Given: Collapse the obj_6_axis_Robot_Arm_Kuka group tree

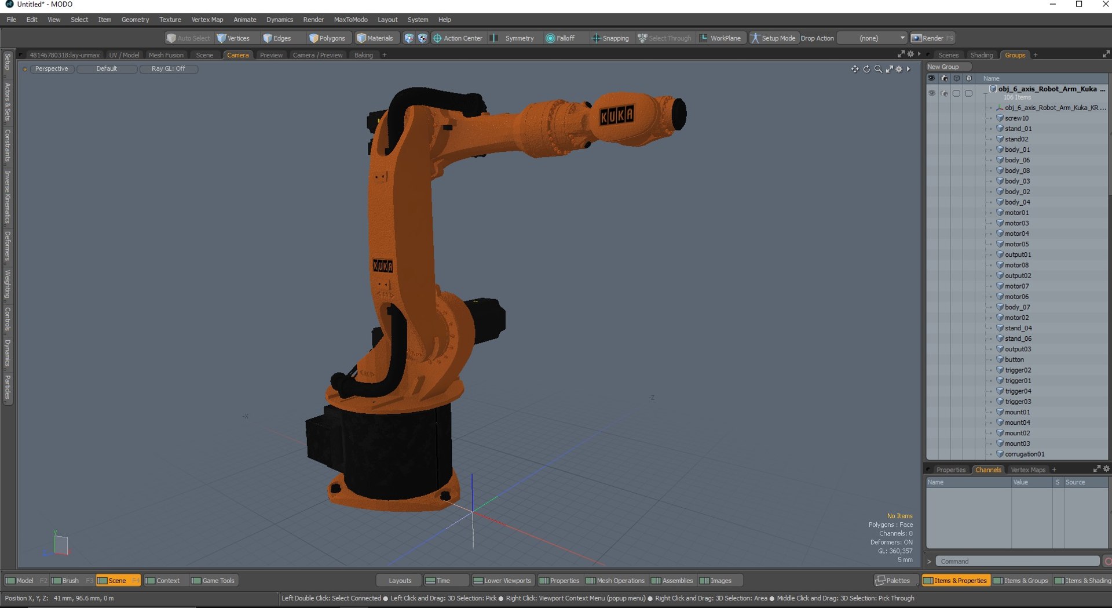Looking at the screenshot, I should coord(985,93).
